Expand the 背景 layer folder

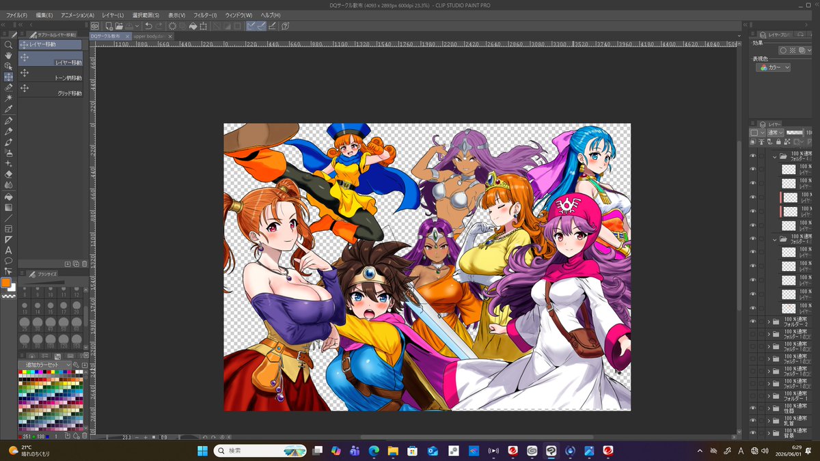point(769,433)
